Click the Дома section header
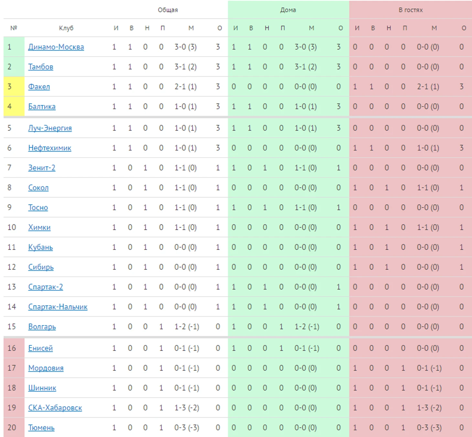The height and width of the screenshot is (437, 472). click(x=288, y=10)
